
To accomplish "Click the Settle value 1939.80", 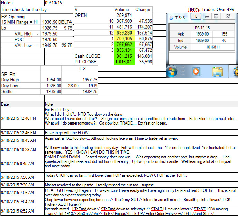I will (x=51, y=91).
